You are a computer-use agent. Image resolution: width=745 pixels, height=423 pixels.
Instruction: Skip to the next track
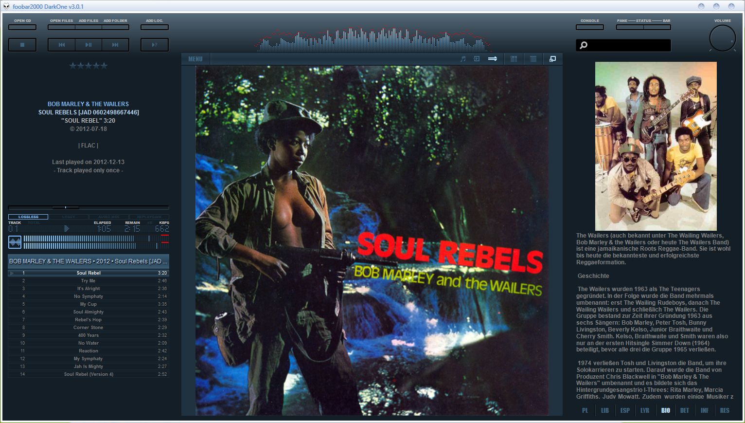(116, 45)
